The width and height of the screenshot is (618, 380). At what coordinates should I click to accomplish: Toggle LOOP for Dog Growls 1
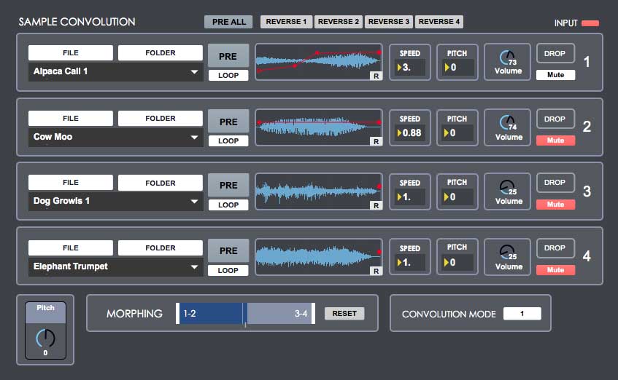coord(228,205)
